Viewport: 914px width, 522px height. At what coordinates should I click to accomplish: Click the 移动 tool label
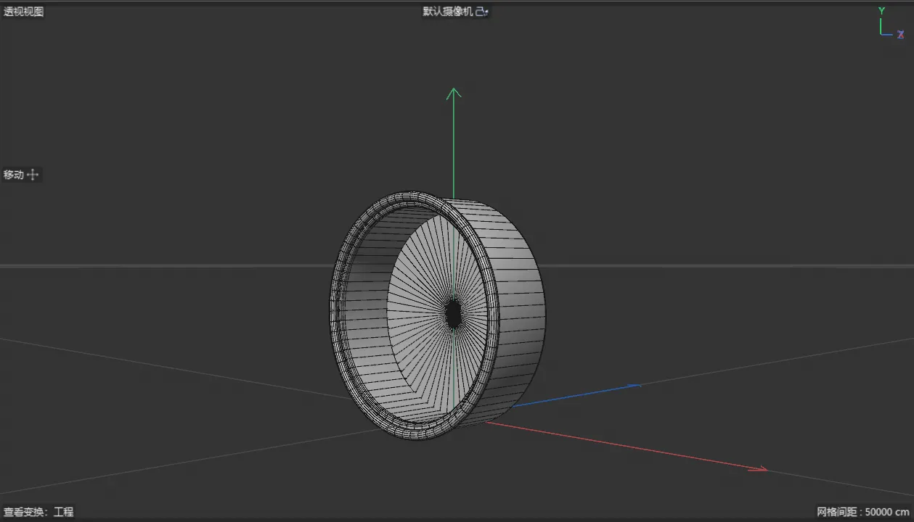click(x=14, y=175)
